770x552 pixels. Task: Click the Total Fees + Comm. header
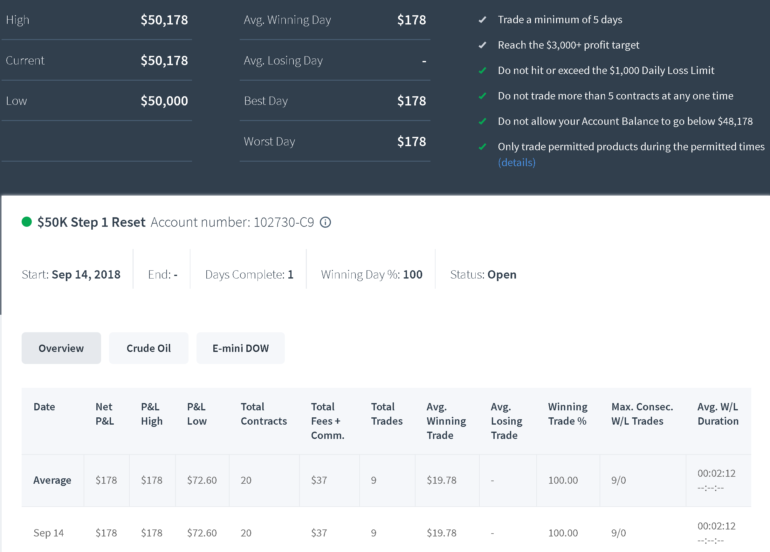[328, 421]
